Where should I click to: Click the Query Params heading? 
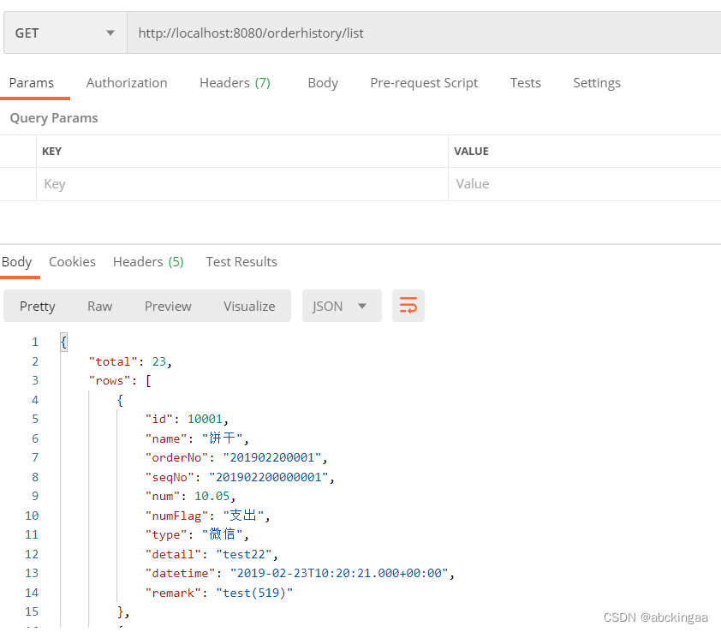(54, 118)
